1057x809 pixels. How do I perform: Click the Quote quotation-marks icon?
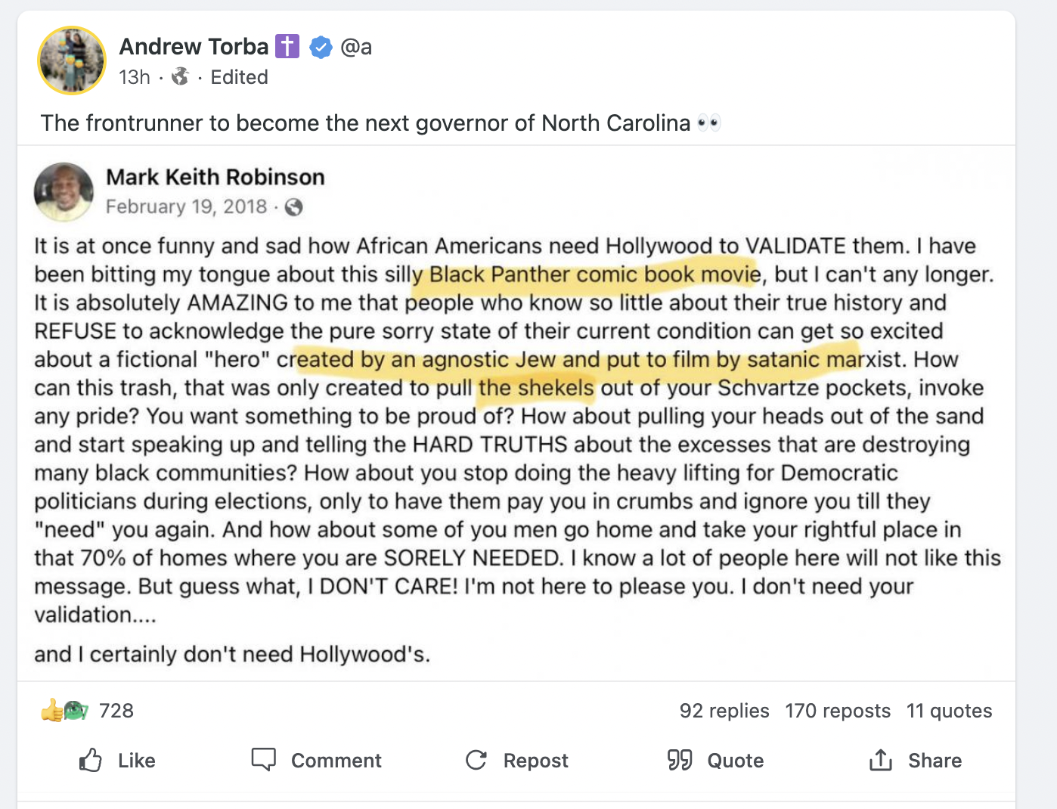[x=680, y=761]
